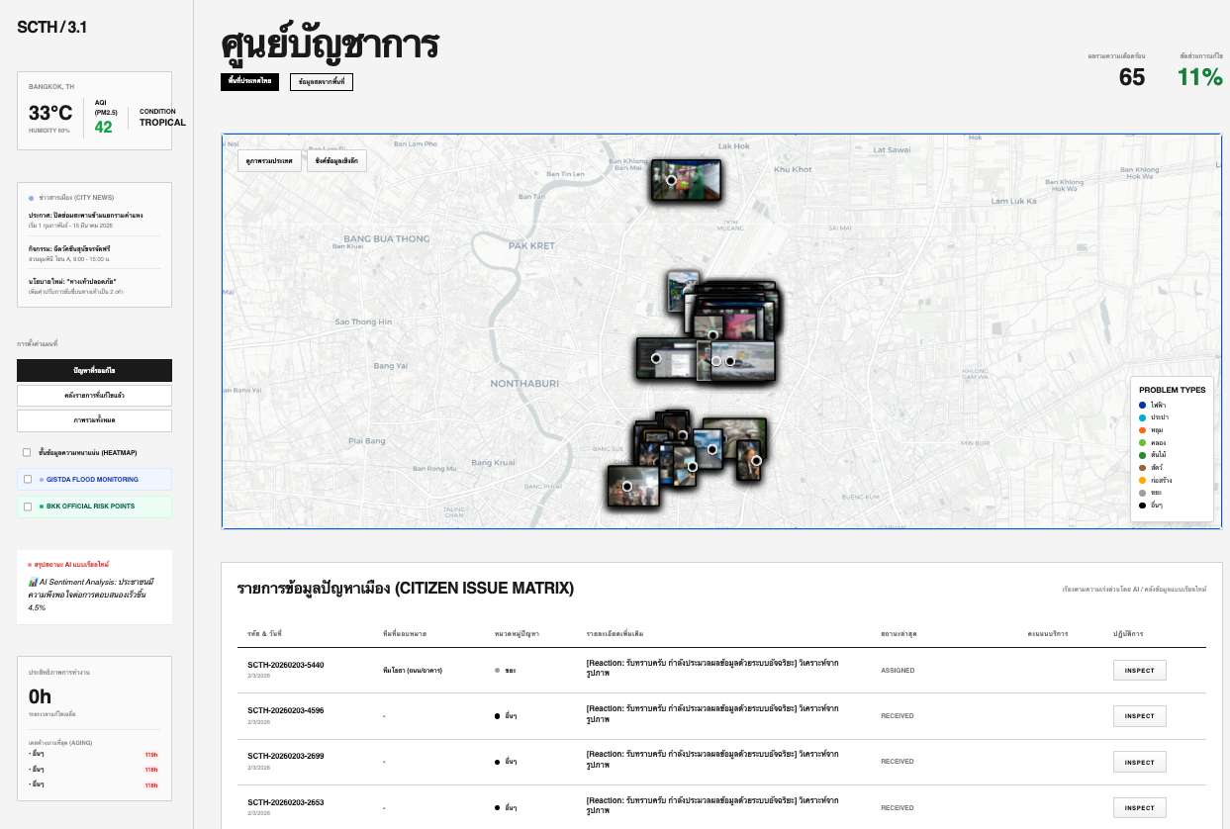Select the ปัญหาที่รอแก้ไข map filter
Image resolution: width=1230 pixels, height=829 pixels.
(94, 370)
